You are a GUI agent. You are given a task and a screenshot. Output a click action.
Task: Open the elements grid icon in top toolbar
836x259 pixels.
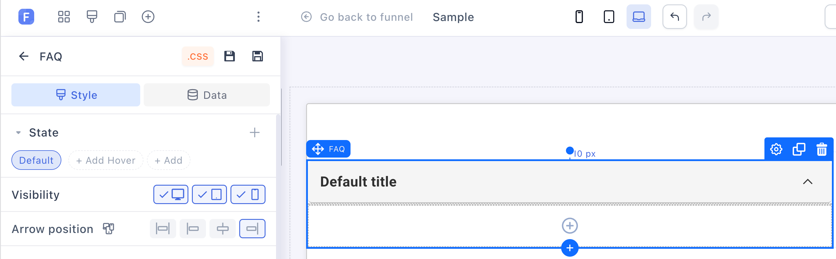64,17
